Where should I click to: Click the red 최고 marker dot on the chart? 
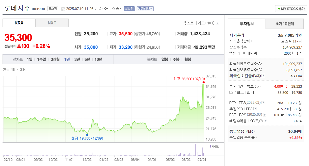[204, 82]
